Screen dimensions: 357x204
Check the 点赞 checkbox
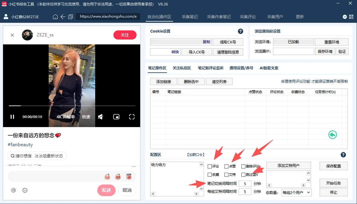click(x=226, y=166)
